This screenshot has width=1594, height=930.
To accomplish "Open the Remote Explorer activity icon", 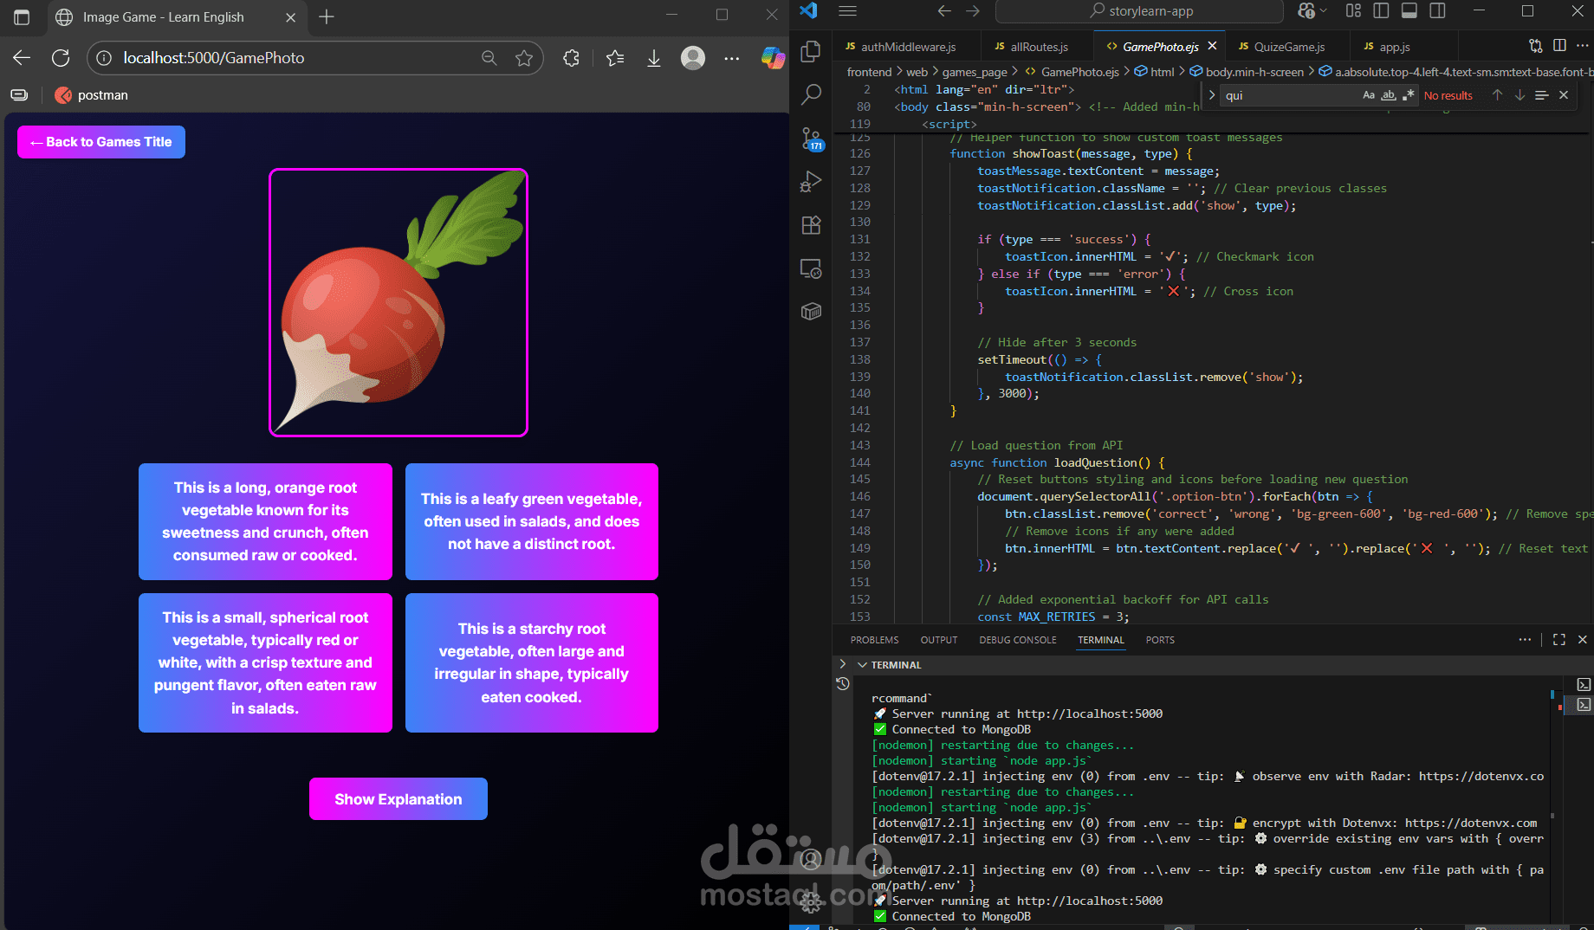I will click(811, 268).
